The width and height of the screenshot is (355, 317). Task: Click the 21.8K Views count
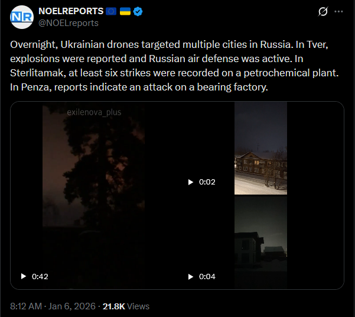click(x=126, y=306)
